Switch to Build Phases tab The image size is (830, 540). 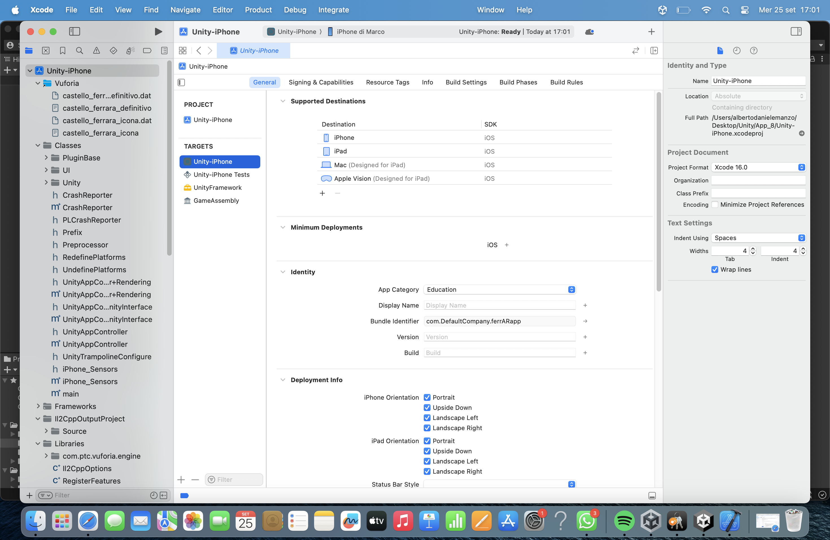pos(518,82)
